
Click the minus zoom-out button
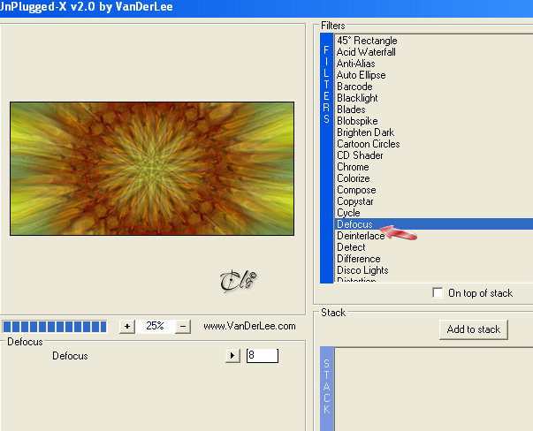[183, 327]
